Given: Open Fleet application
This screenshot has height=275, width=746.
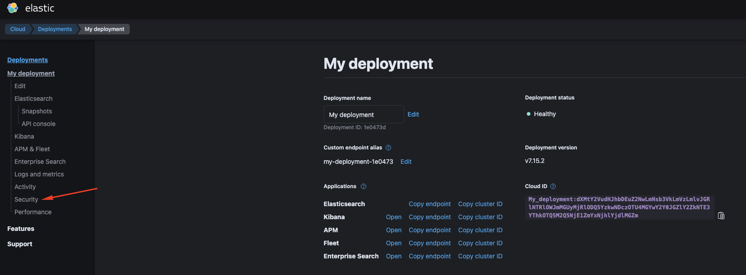Looking at the screenshot, I should point(394,243).
